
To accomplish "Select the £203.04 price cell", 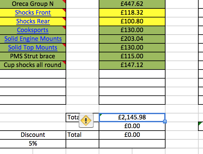I will tap(132, 39).
